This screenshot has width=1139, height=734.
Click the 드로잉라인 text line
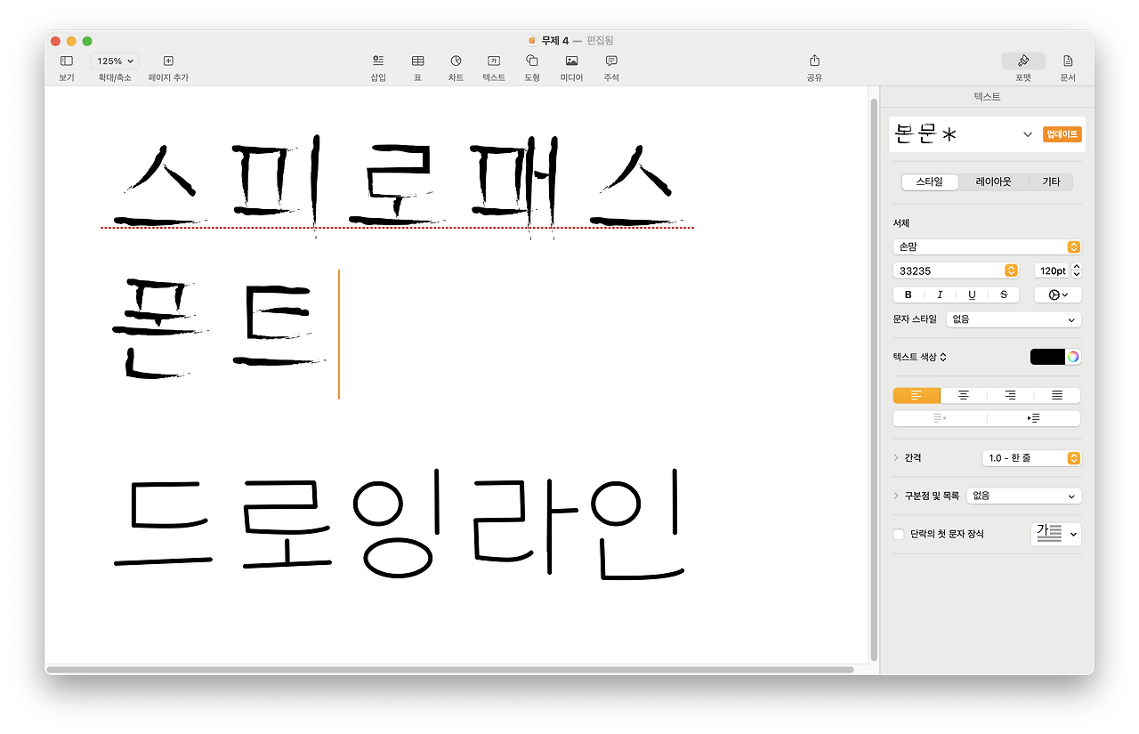pyautogui.click(x=400, y=522)
